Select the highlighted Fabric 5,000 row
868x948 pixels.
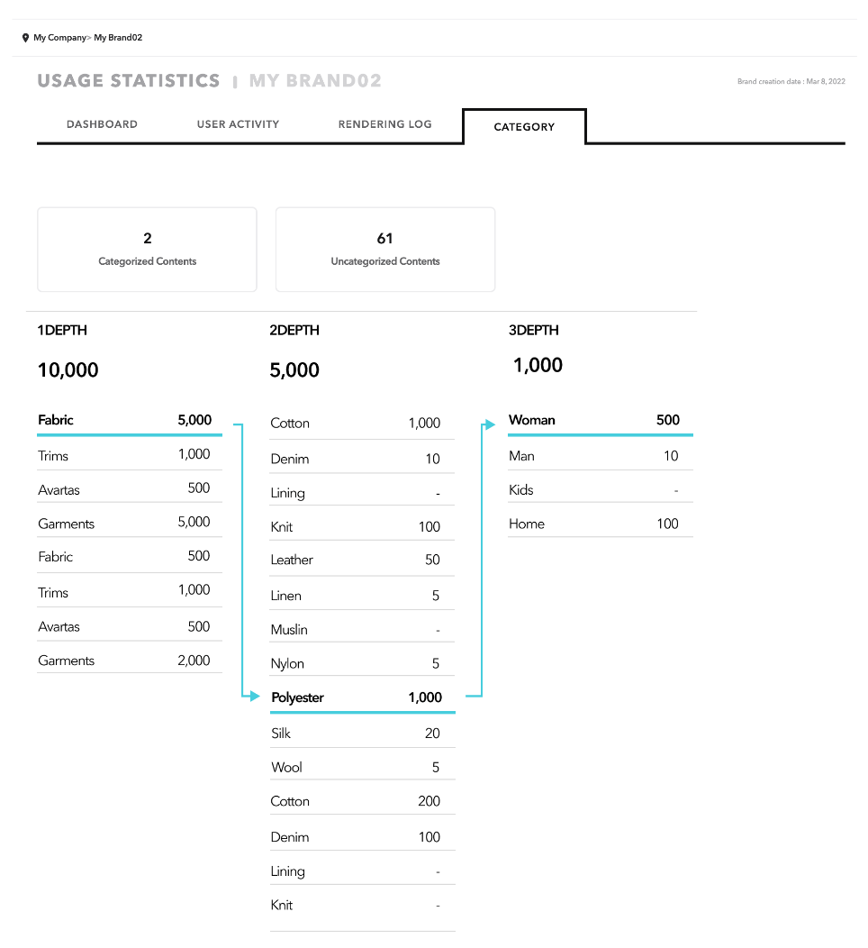[130, 421]
